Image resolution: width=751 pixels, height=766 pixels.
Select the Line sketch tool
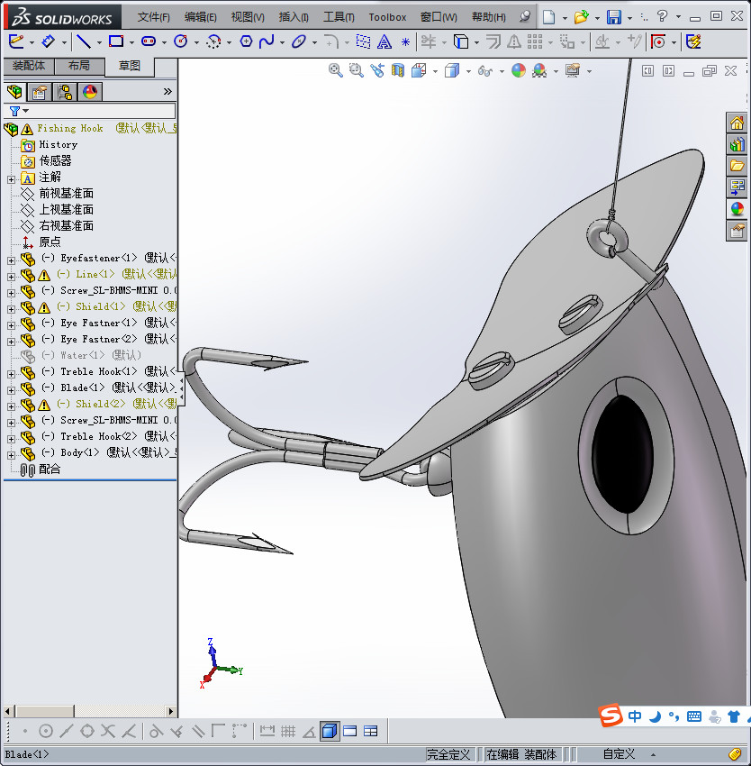coord(83,41)
